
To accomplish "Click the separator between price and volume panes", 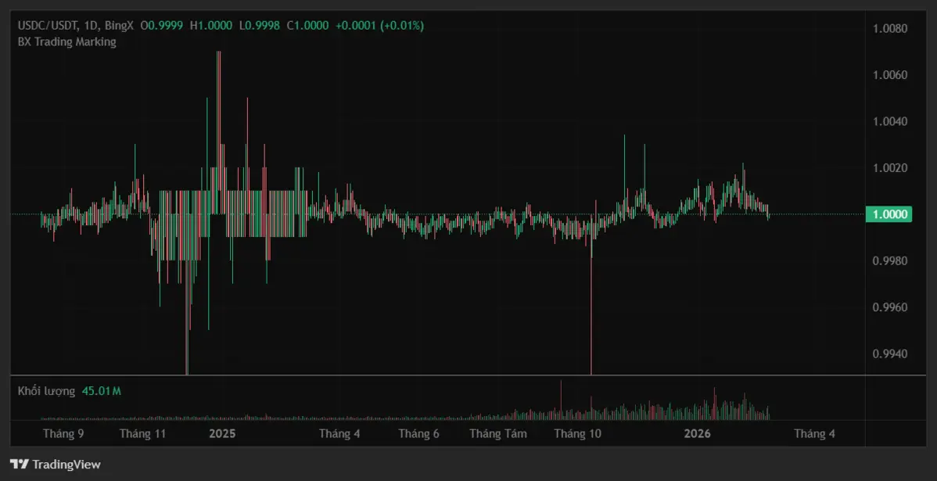I will coord(438,375).
